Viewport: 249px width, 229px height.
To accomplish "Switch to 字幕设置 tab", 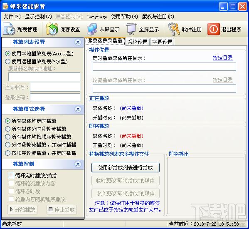I will pos(162,42).
